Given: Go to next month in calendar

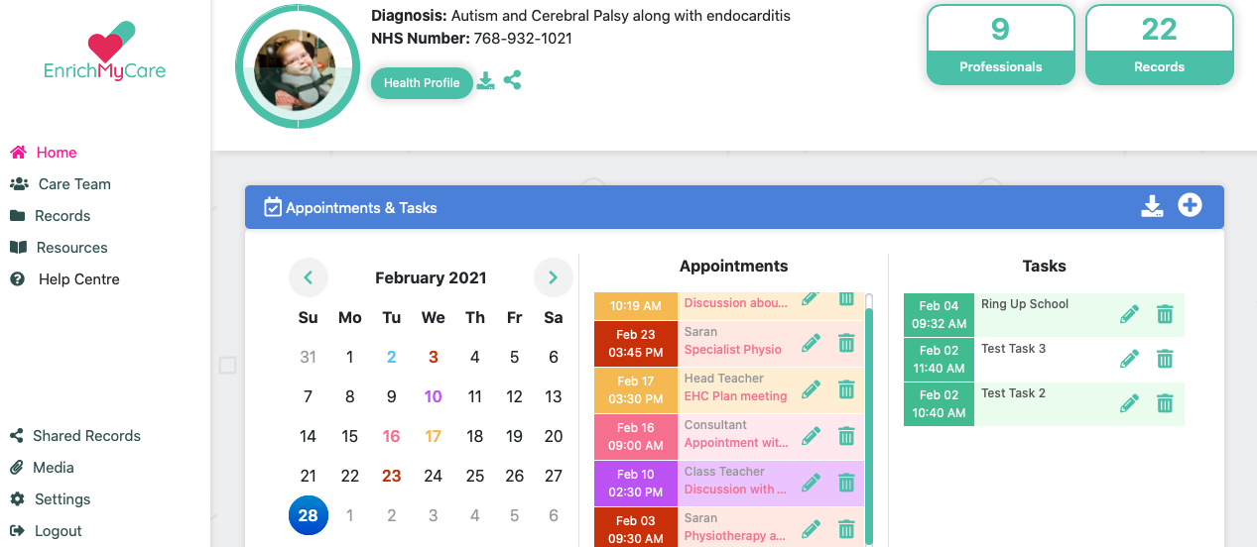Looking at the screenshot, I should click(554, 277).
